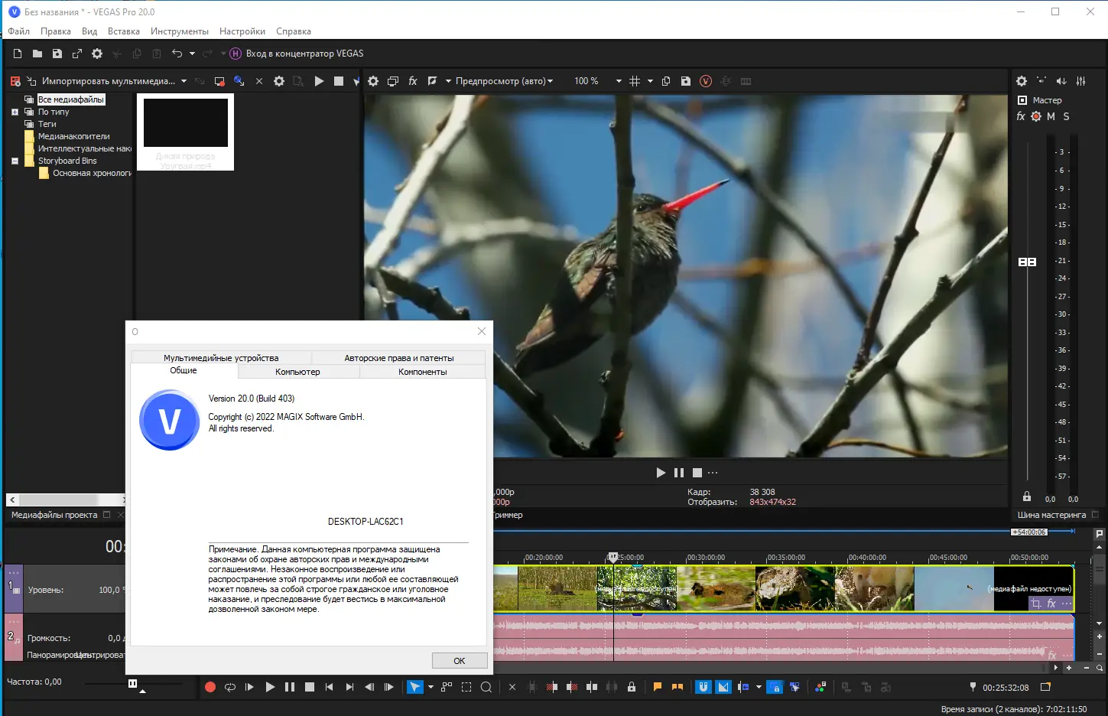The image size is (1108, 716).
Task: Toggle the Master bus solo S button
Action: [1066, 116]
